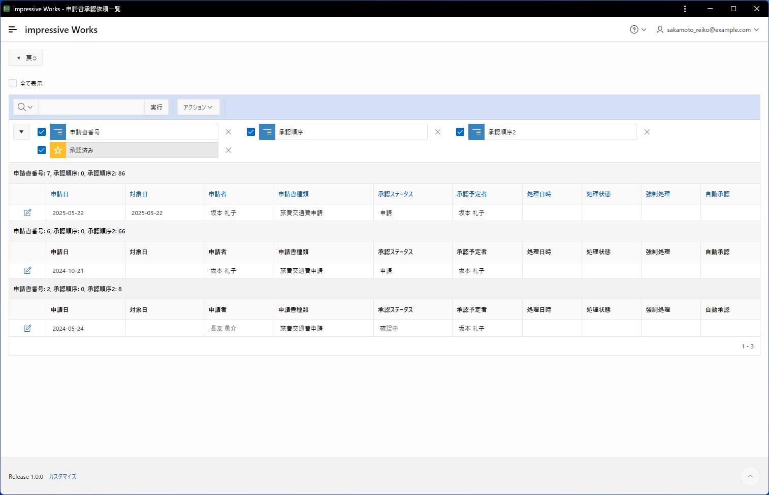Click the 申請書番号 control break icon

pyautogui.click(x=58, y=132)
